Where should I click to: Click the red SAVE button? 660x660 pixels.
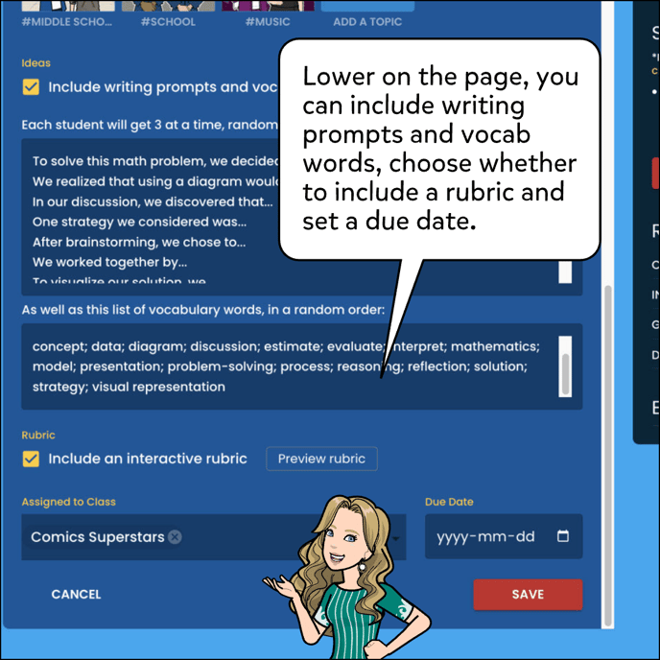click(x=528, y=595)
